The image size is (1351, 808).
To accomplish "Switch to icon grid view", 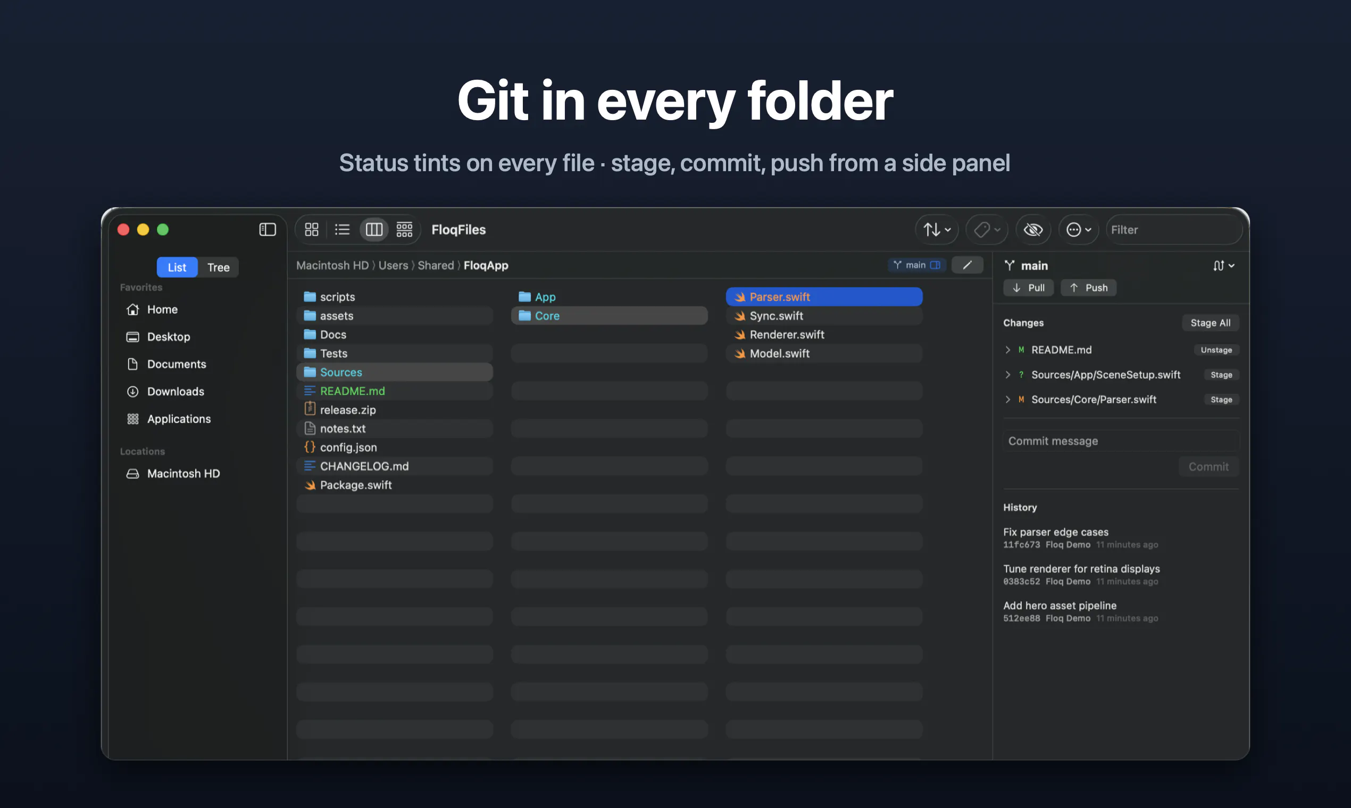I will (312, 229).
